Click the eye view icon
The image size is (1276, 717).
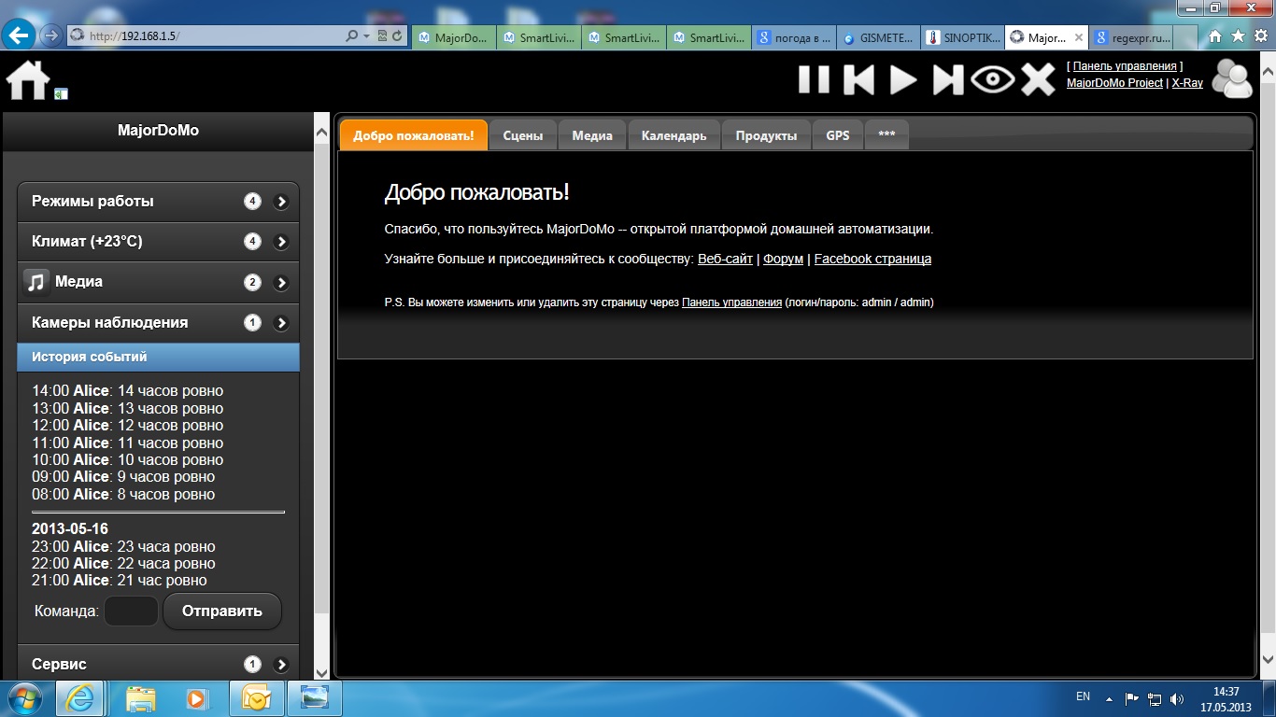pos(992,79)
